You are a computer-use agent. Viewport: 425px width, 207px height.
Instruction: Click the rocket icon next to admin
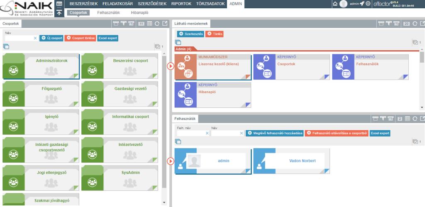362,4
